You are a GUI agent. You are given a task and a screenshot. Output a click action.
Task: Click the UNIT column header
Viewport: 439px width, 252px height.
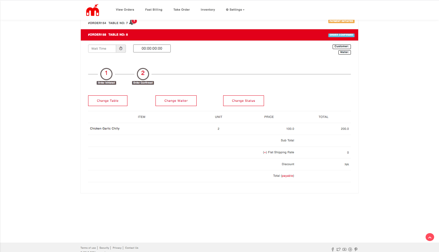pyautogui.click(x=219, y=117)
